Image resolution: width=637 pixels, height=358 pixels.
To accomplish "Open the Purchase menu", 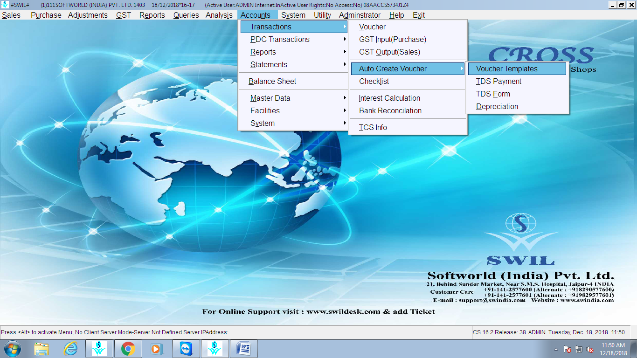I will 46,15.
